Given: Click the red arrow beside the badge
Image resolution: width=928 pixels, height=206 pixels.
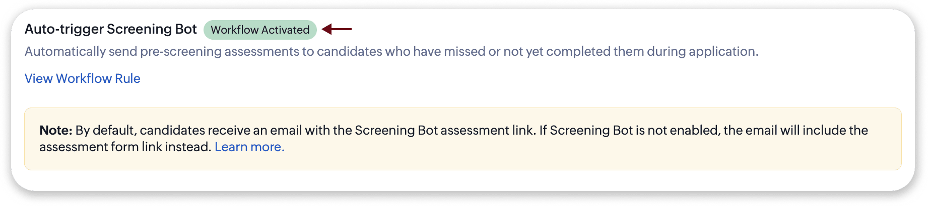Looking at the screenshot, I should click(337, 30).
